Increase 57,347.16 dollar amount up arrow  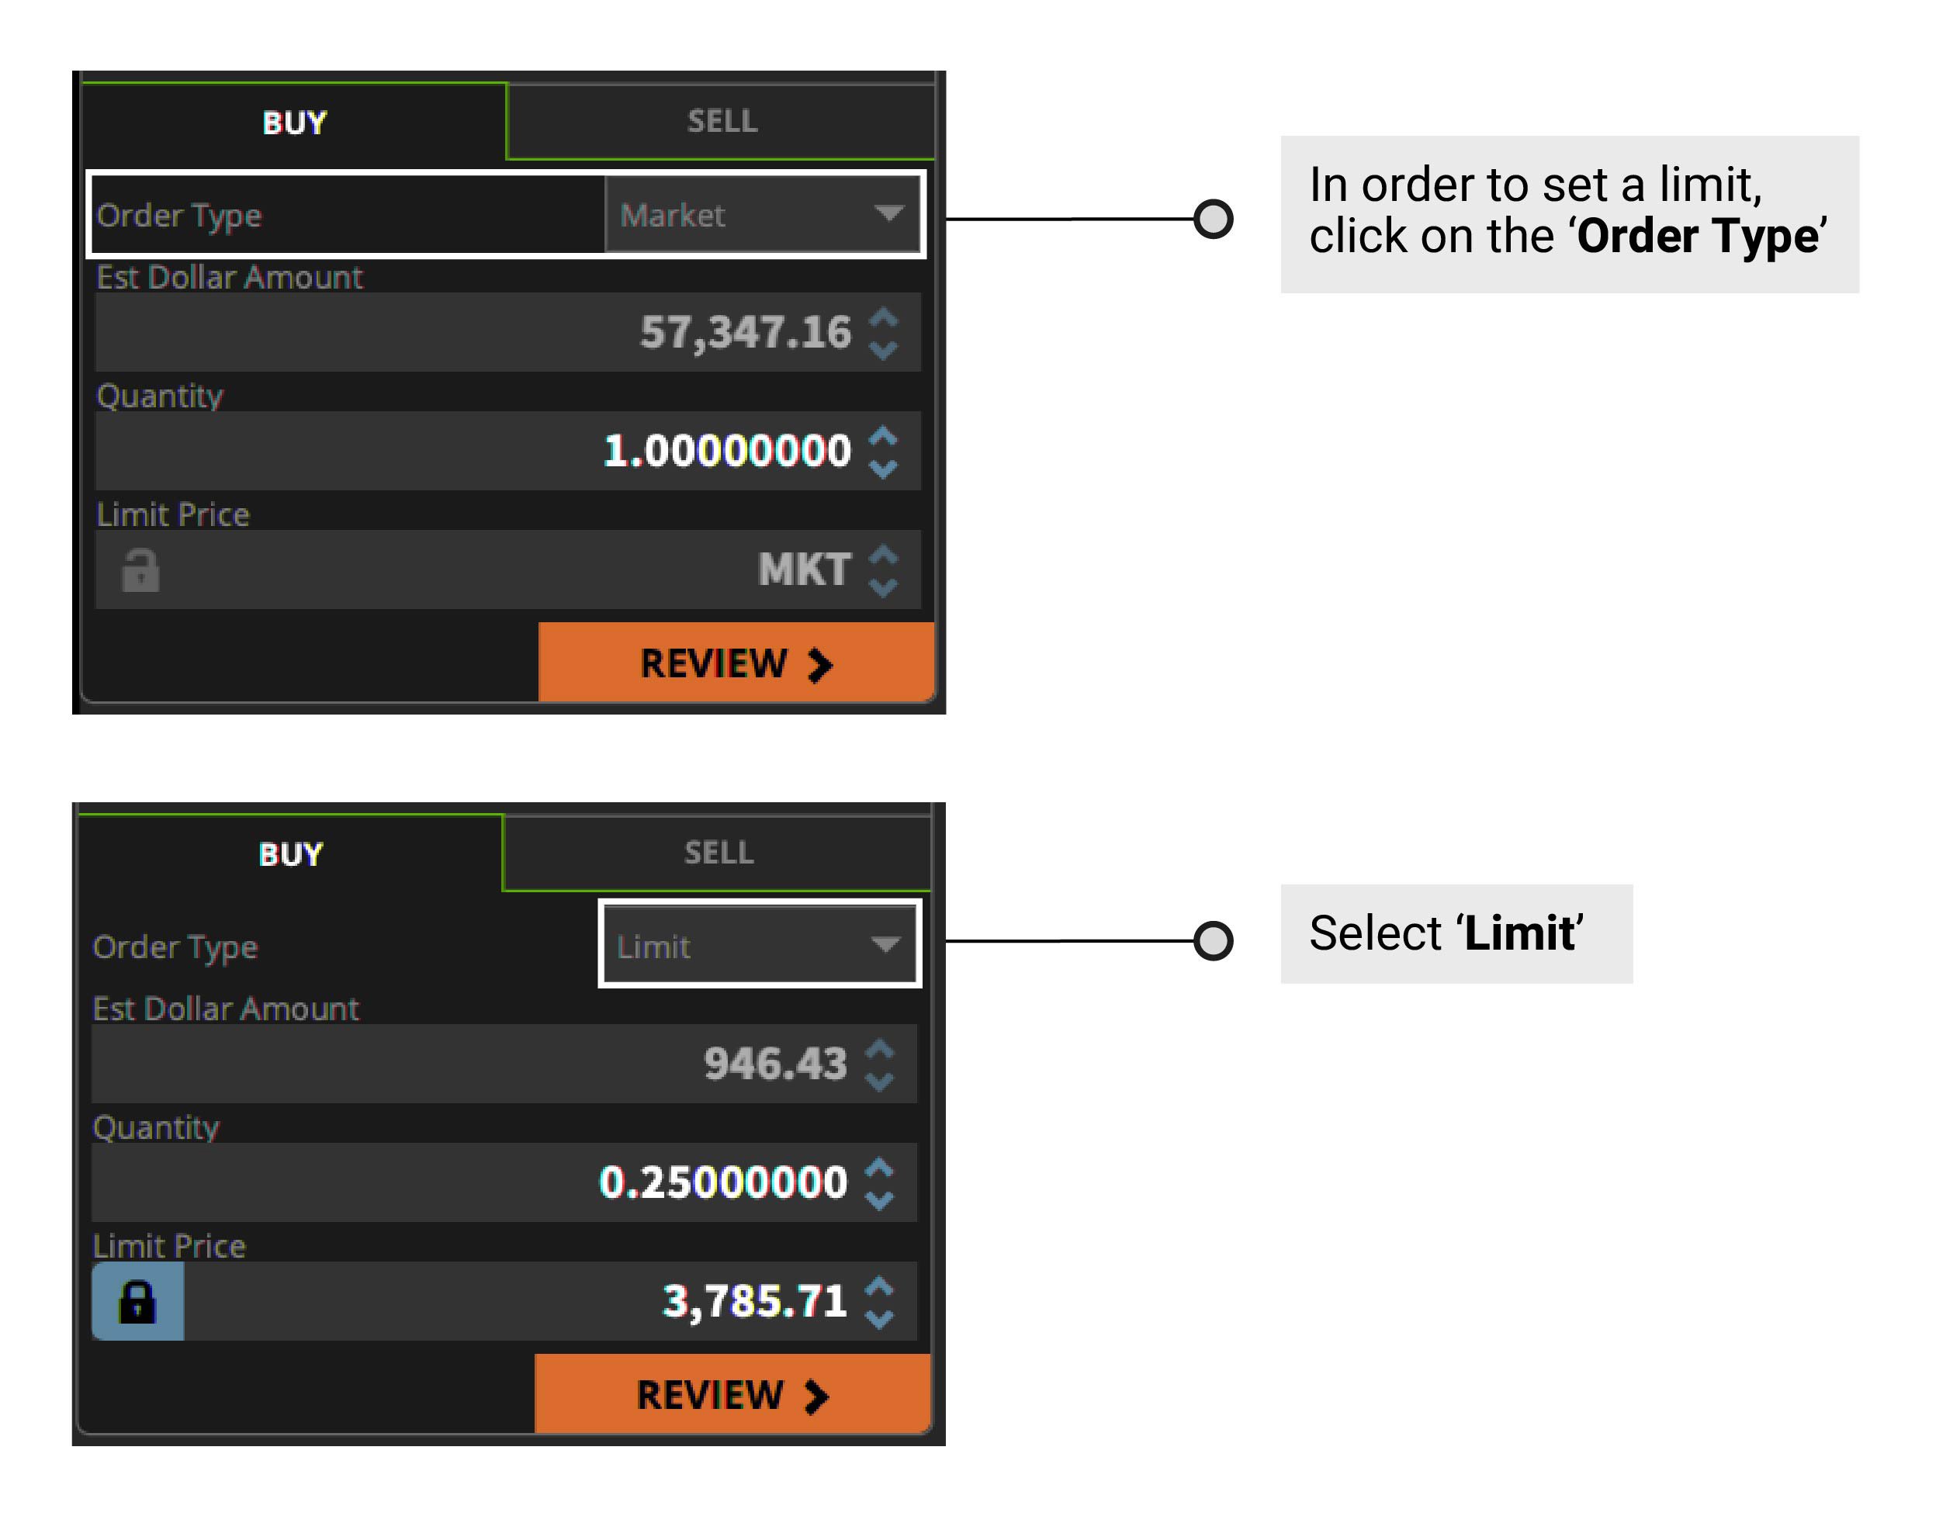tap(884, 317)
